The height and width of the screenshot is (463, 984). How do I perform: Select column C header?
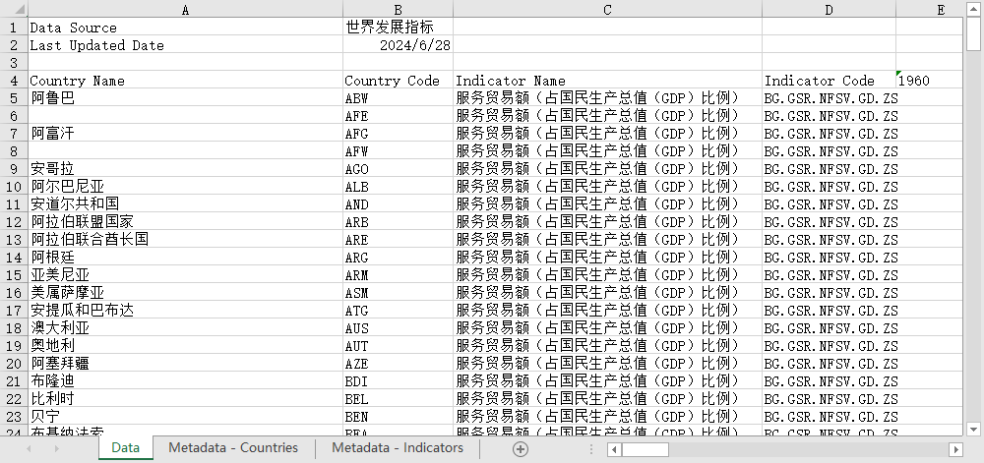[606, 9]
